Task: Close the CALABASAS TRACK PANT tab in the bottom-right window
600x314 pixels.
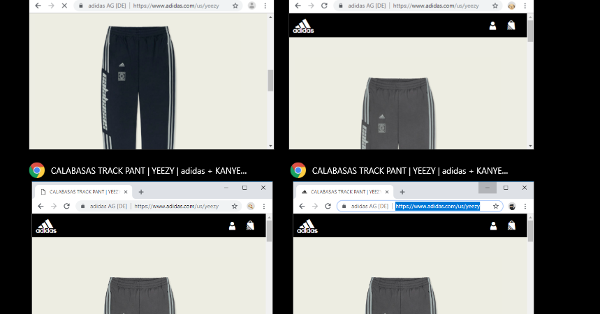Action: [x=387, y=191]
